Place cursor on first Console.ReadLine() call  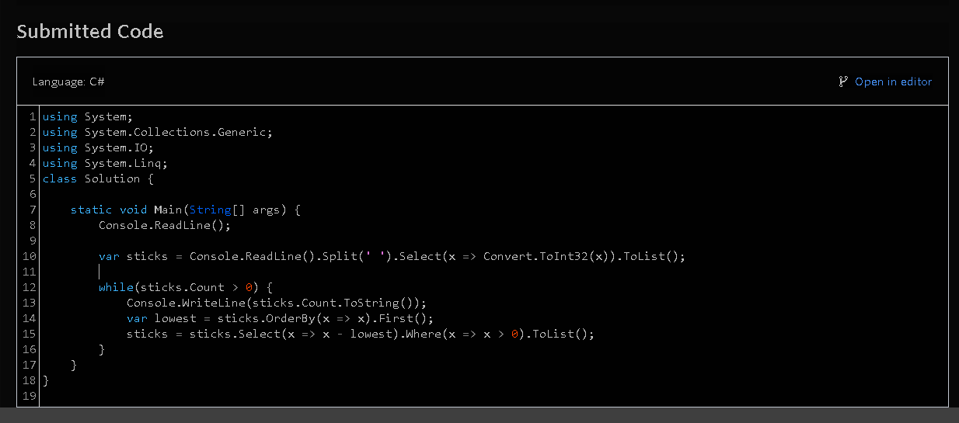tap(165, 225)
